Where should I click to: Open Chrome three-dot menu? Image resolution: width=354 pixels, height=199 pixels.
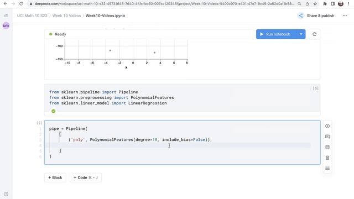point(348,4)
